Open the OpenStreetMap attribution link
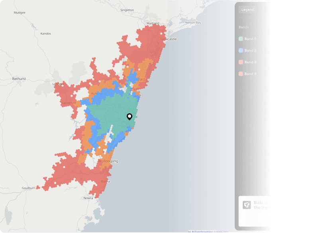 coord(202,231)
